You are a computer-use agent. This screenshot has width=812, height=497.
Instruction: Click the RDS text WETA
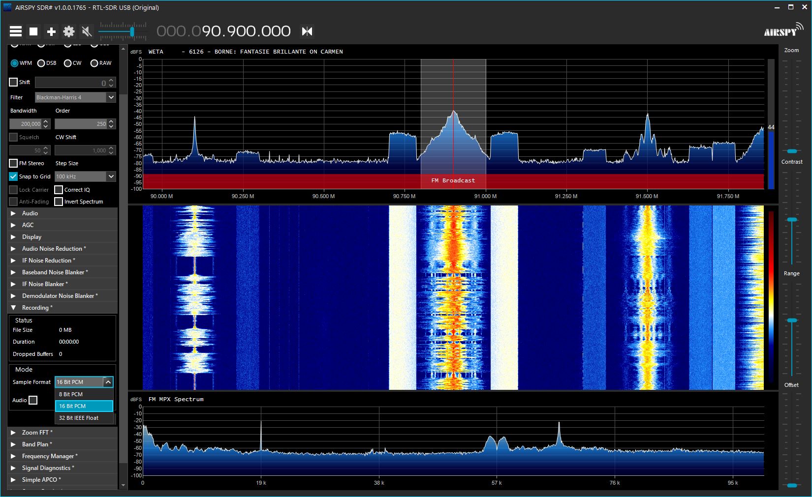156,52
